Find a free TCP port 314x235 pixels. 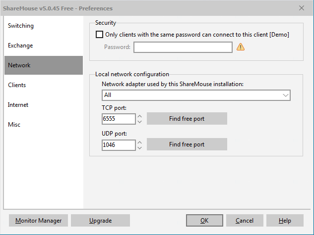[187, 119]
